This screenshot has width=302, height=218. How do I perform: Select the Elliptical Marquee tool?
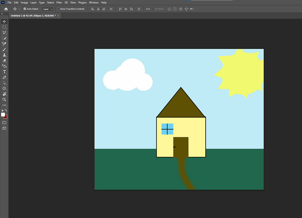[x=4, y=27]
